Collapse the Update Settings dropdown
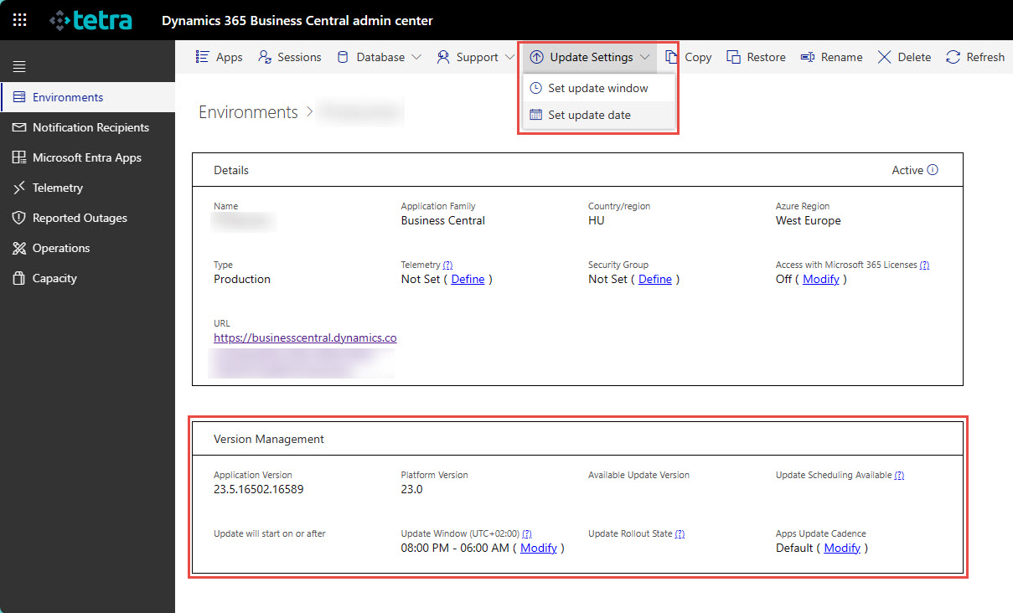Image resolution: width=1013 pixels, height=613 pixels. (588, 57)
